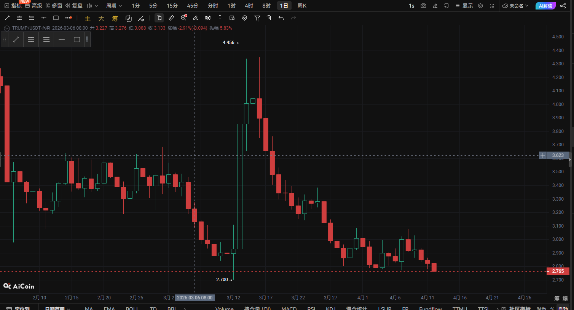The image size is (574, 310).
Task: Click the add-note icon in top bar
Action: (446, 6)
